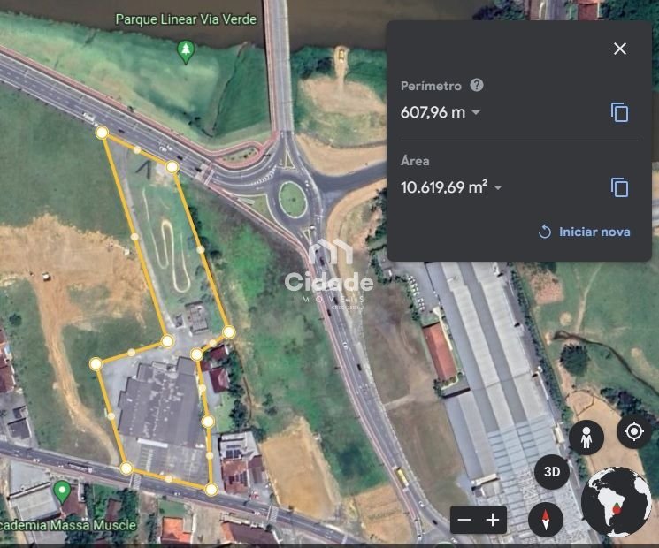
Task: Click Iniciar nova to start new measurement
Action: click(585, 232)
